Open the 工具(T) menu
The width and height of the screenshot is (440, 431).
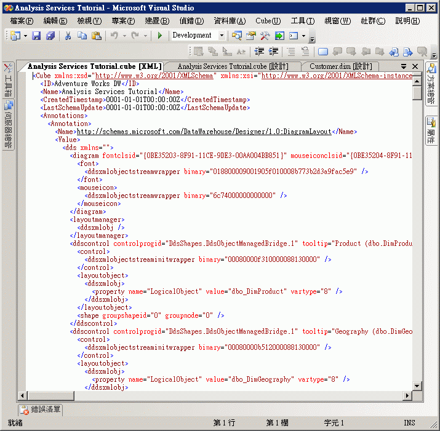tap(303, 21)
